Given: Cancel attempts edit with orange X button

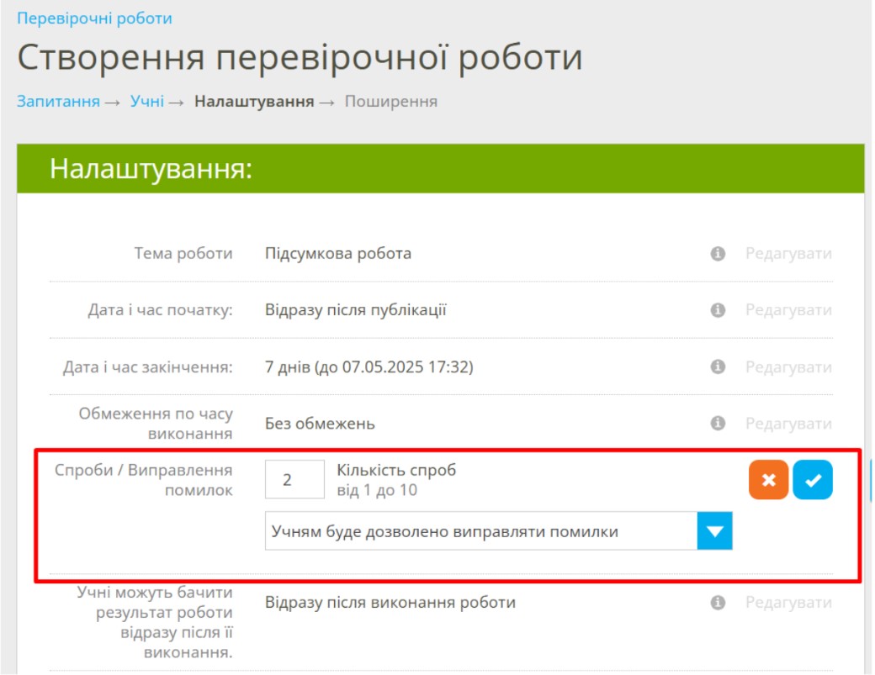Looking at the screenshot, I should pyautogui.click(x=768, y=480).
